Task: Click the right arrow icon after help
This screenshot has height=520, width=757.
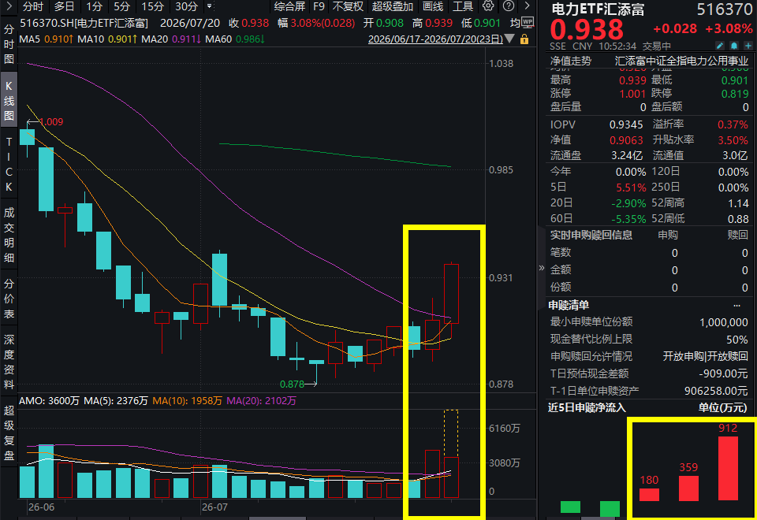Action: [x=528, y=6]
